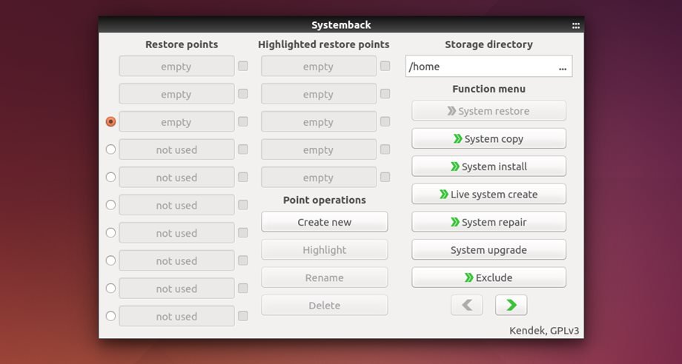Start Live system create
This screenshot has width=682, height=364.
pos(489,195)
